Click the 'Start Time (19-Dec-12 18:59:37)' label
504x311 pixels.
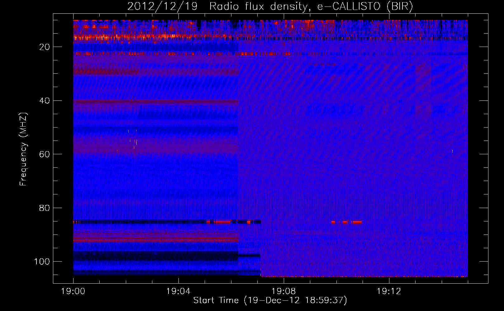(270, 300)
